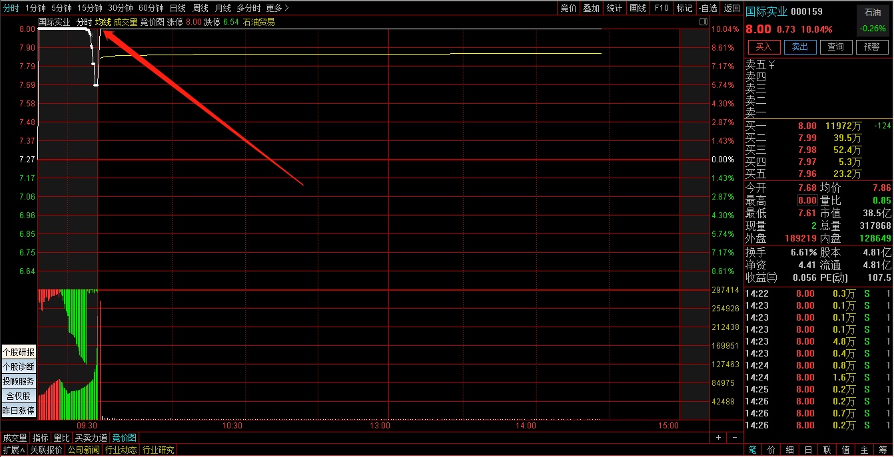This screenshot has width=894, height=457.
Task: Switch to 周线 weekly chart
Action: coord(201,8)
